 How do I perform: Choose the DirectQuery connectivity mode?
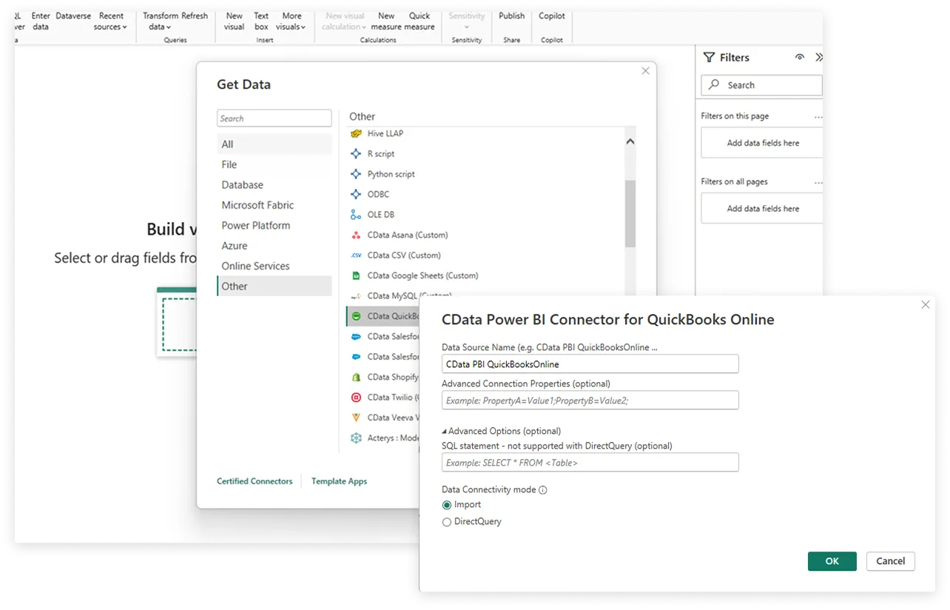point(447,522)
